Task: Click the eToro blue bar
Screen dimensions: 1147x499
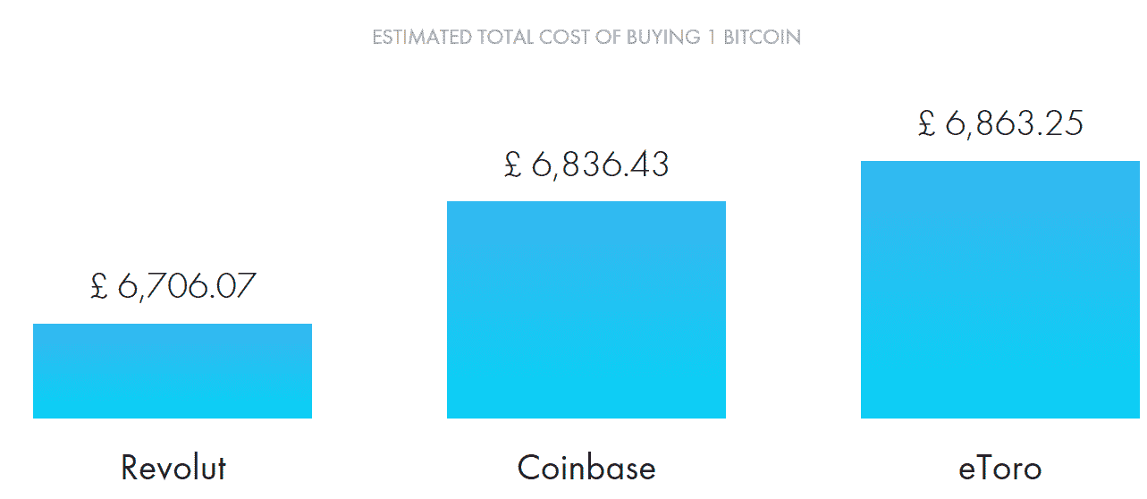Action: tap(1000, 290)
